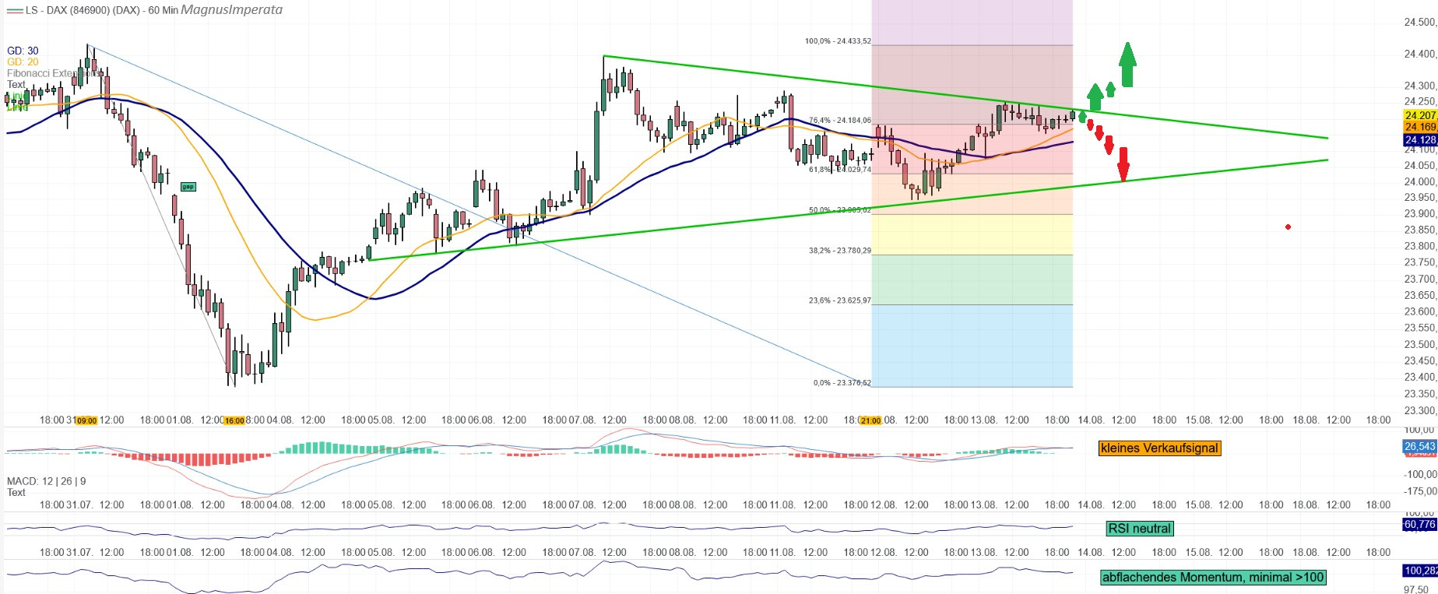This screenshot has width=1438, height=594.
Task: Click the 'RSI neutral' annotation
Action: [x=1139, y=529]
